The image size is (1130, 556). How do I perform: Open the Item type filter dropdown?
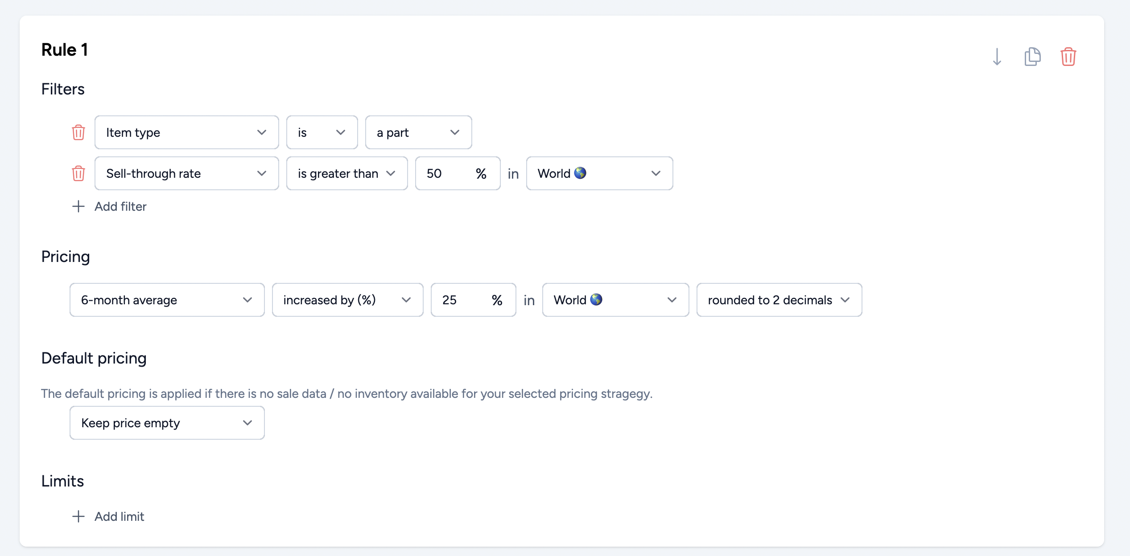186,132
